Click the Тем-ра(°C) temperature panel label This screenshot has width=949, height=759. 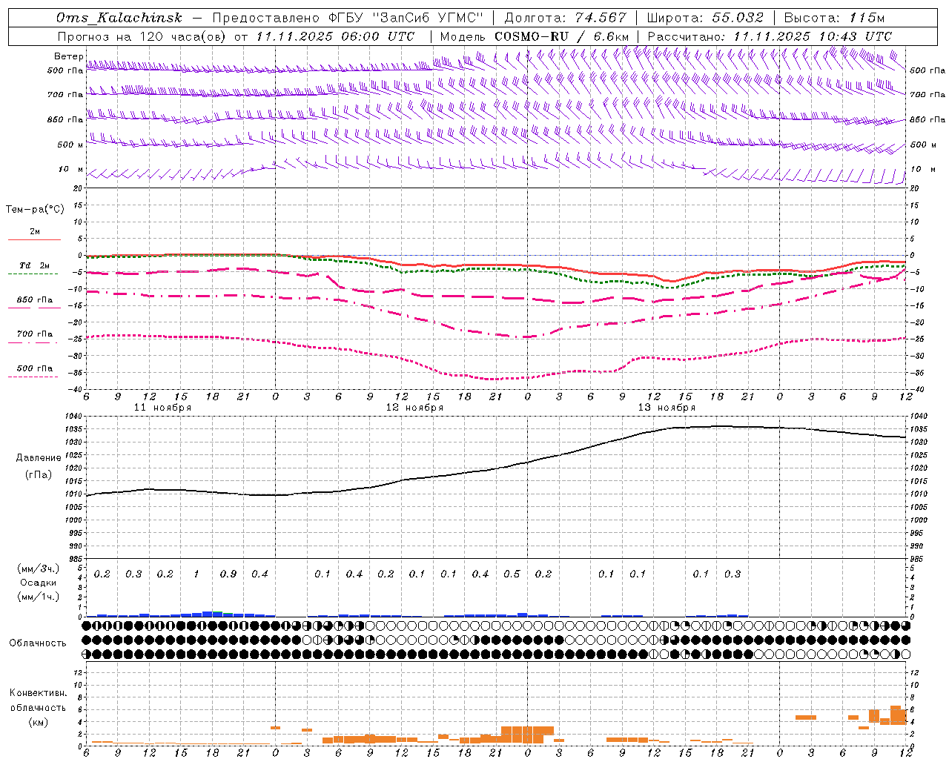(35, 210)
